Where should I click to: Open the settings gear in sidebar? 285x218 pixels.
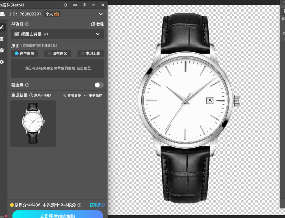point(2,62)
